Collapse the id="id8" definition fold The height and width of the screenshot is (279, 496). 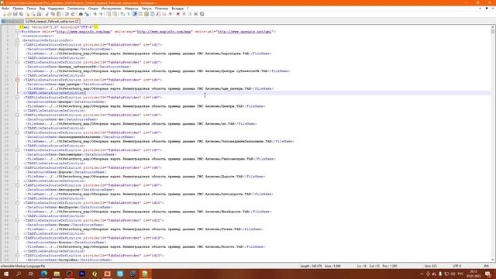click(17, 167)
